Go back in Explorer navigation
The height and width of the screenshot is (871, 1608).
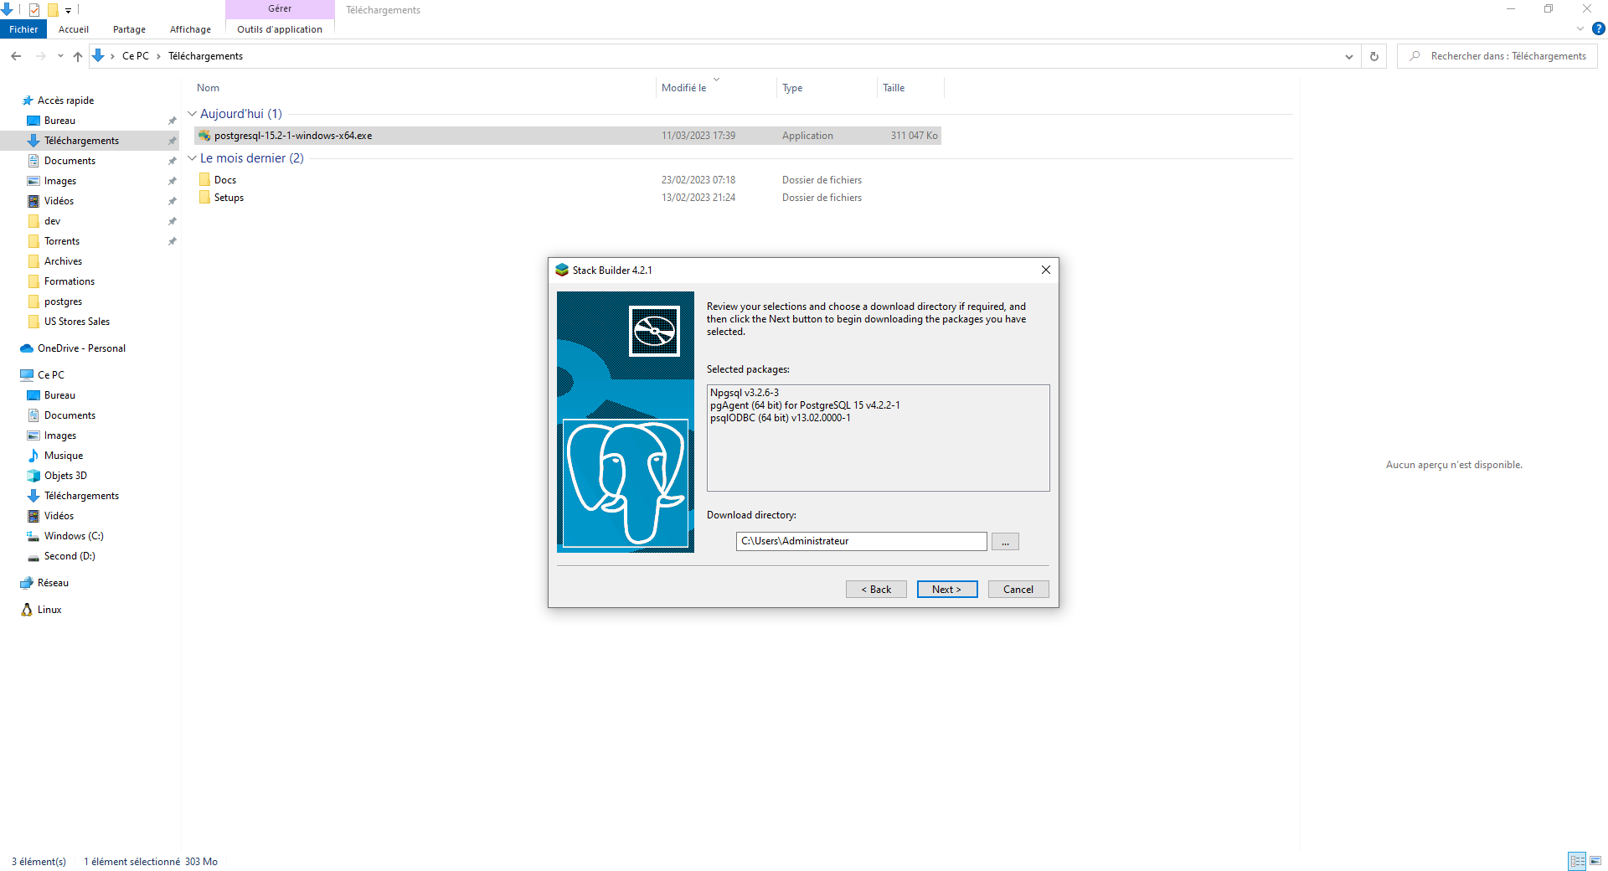(16, 56)
